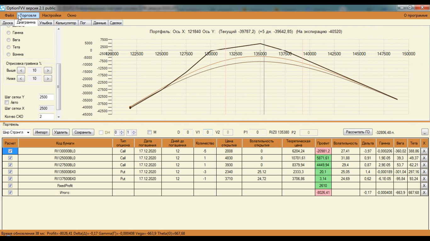Open the Торговля menu
This screenshot has width=430, height=241.
point(28,15)
